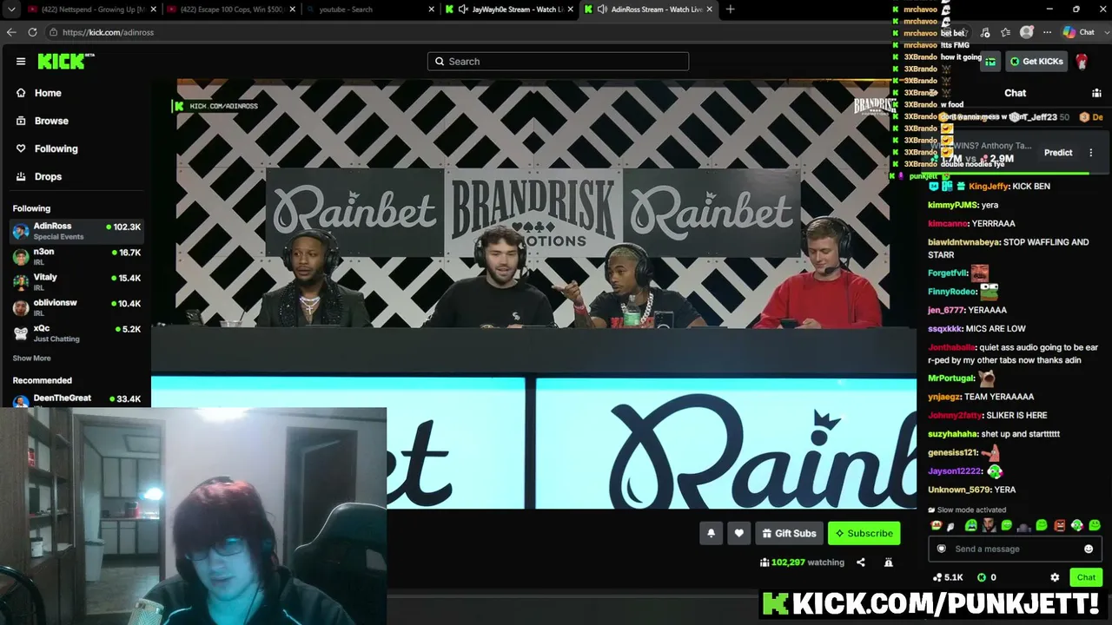This screenshot has width=1112, height=625.
Task: Open n3on channel in Following list
Action: pyautogui.click(x=76, y=256)
